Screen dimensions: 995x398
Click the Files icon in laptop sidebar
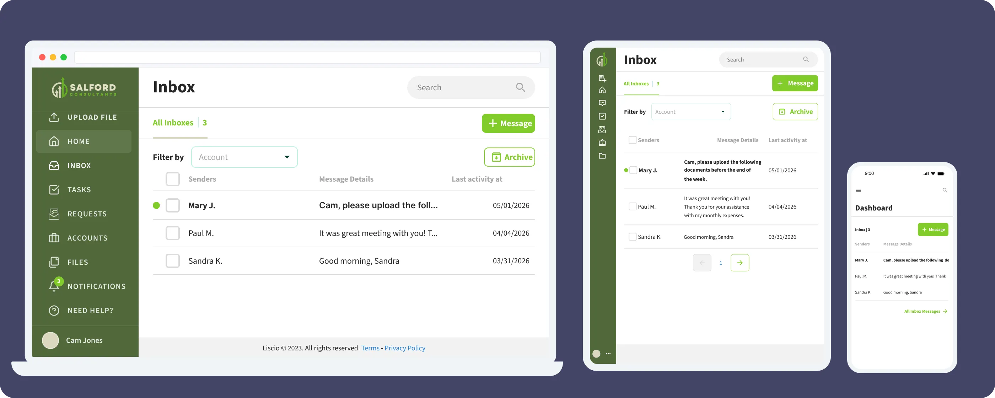[54, 262]
